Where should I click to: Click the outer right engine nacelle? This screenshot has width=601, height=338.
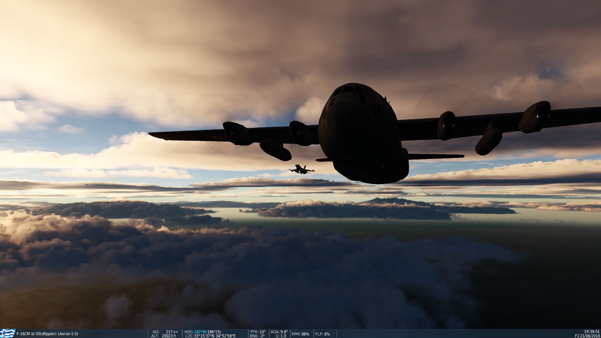[535, 117]
